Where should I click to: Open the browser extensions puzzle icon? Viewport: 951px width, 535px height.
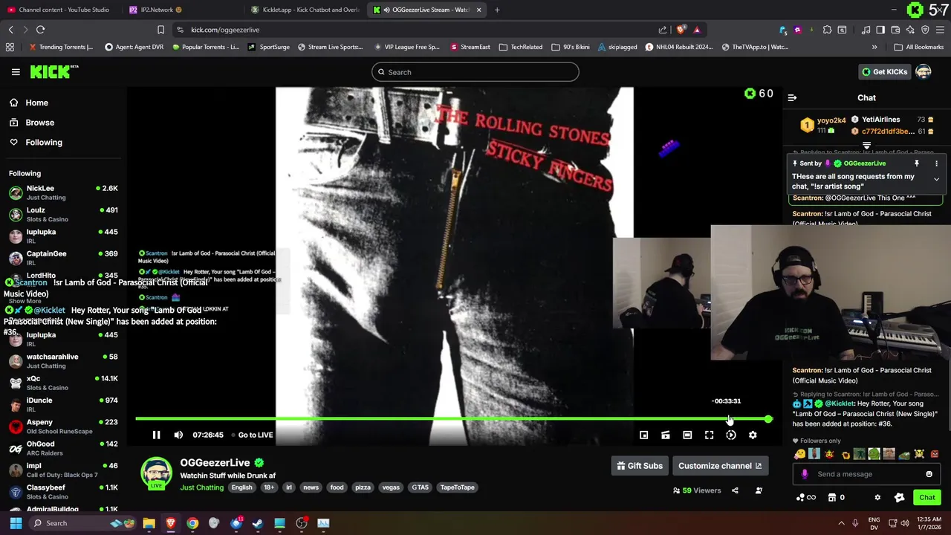827,30
